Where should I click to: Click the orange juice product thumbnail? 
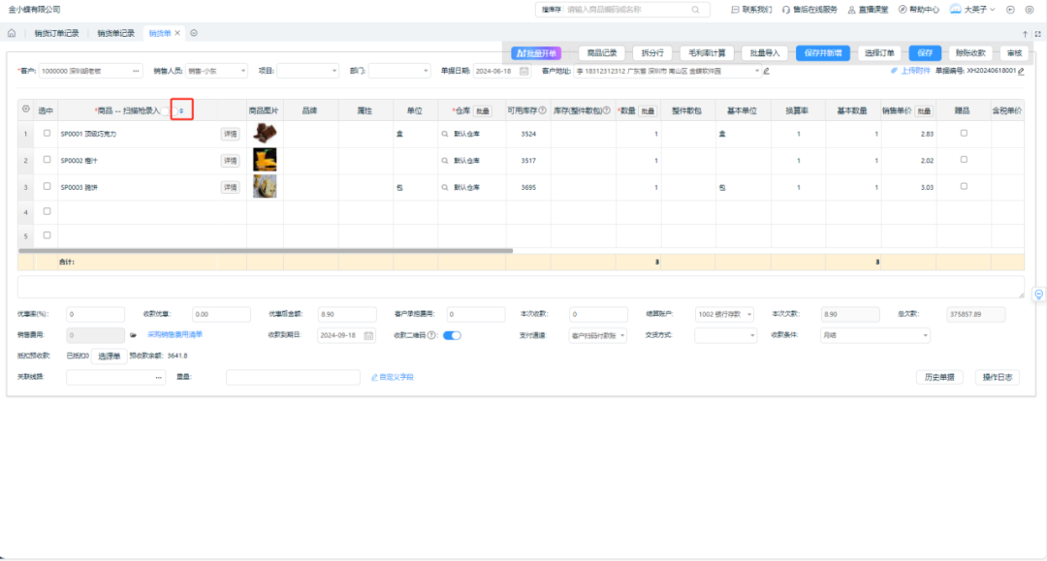coord(265,160)
